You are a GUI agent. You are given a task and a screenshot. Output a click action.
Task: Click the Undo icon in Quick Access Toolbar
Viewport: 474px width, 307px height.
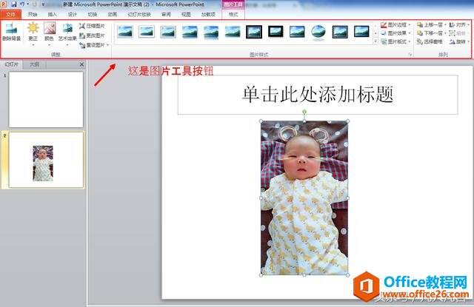point(22,4)
